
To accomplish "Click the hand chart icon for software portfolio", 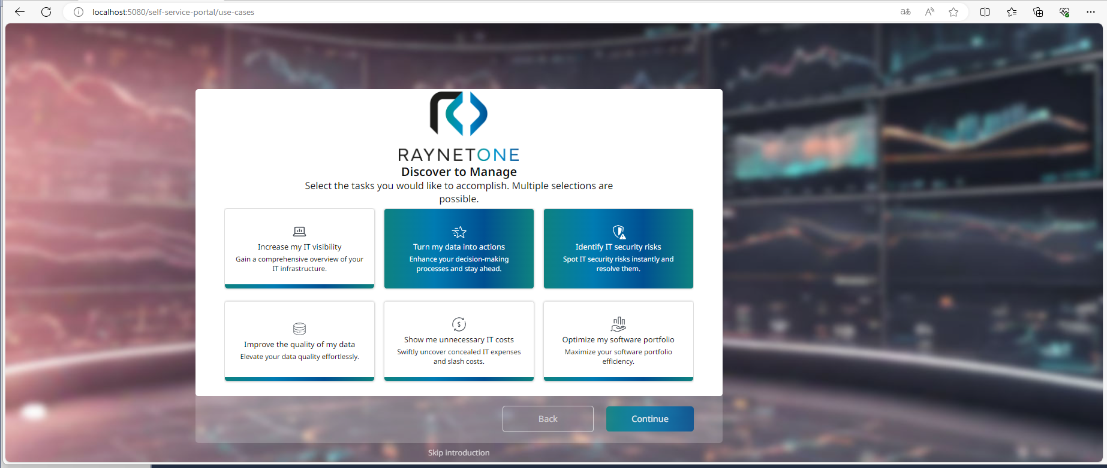I will (x=618, y=324).
